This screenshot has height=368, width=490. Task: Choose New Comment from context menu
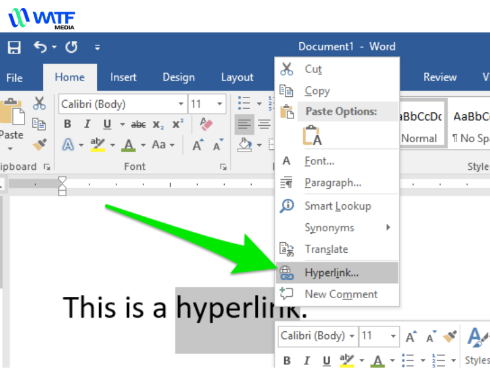337,294
